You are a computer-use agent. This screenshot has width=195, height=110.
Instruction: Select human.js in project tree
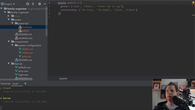(x=27, y=27)
